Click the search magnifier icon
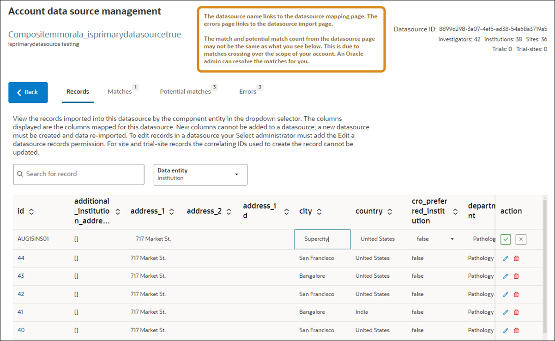 tap(20, 174)
